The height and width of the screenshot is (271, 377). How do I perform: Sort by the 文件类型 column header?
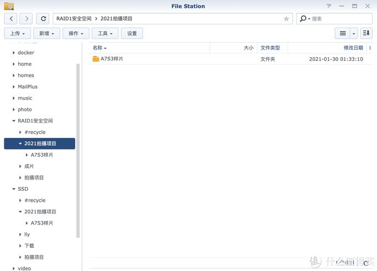[272, 48]
